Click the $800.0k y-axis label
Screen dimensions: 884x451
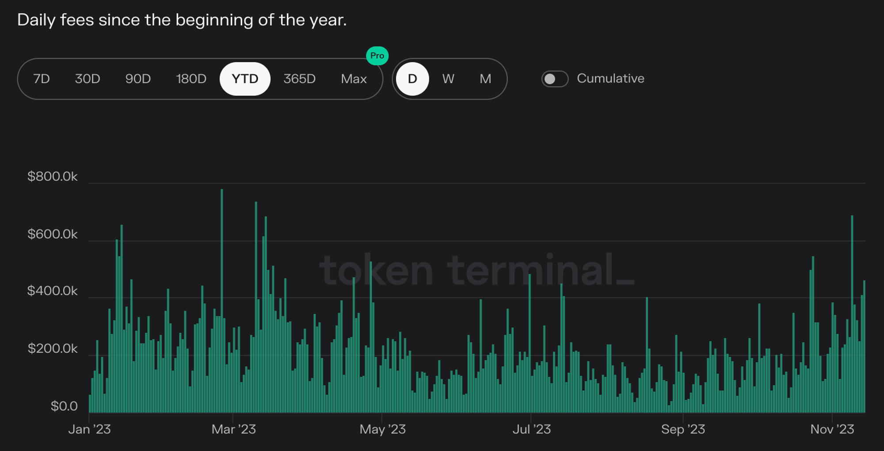click(x=52, y=177)
